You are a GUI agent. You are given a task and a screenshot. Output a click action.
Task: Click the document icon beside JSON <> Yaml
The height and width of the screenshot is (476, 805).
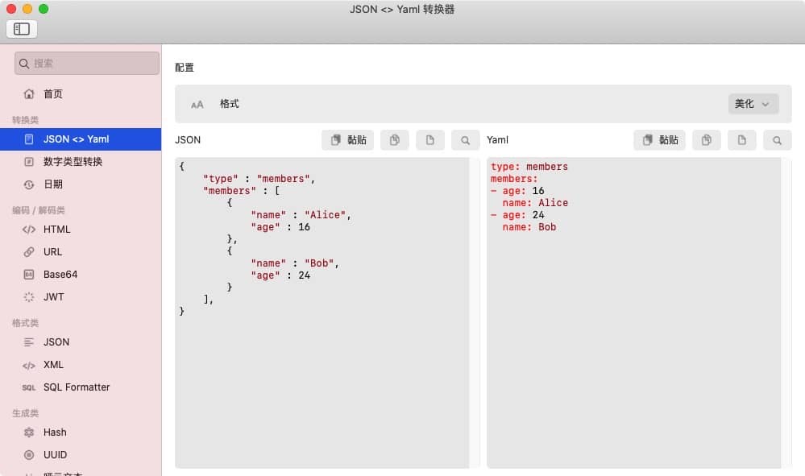(x=29, y=139)
